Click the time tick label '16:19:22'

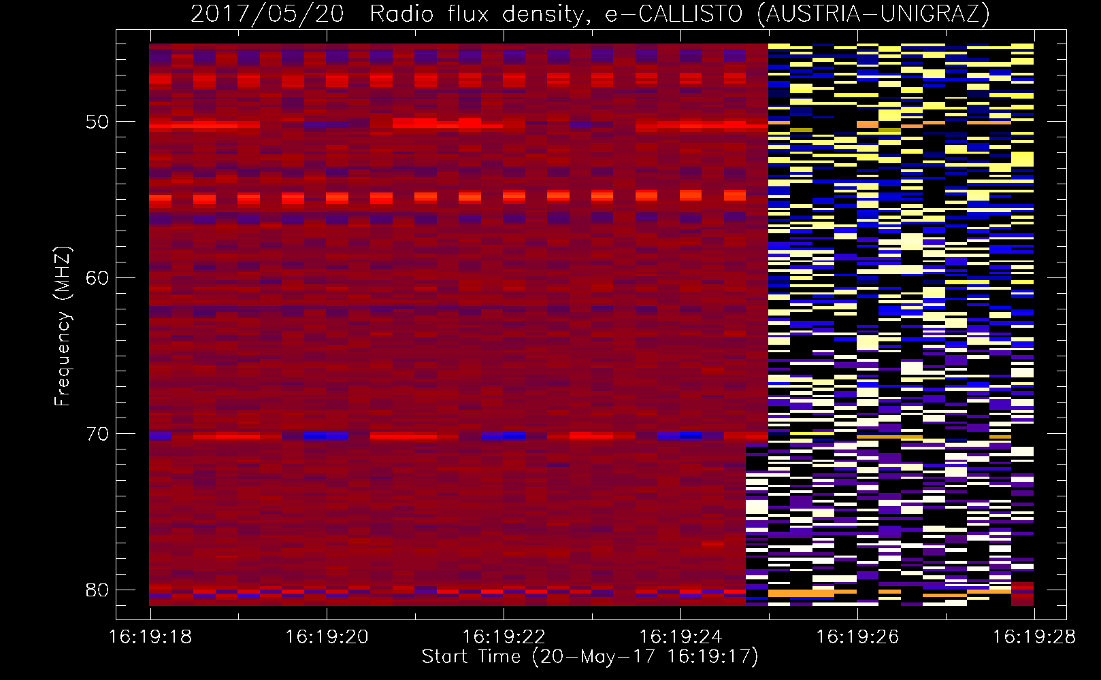click(504, 636)
